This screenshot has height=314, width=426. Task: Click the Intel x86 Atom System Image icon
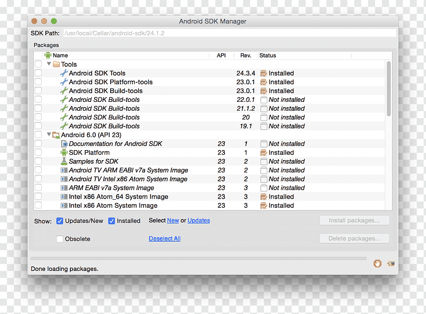coord(64,206)
